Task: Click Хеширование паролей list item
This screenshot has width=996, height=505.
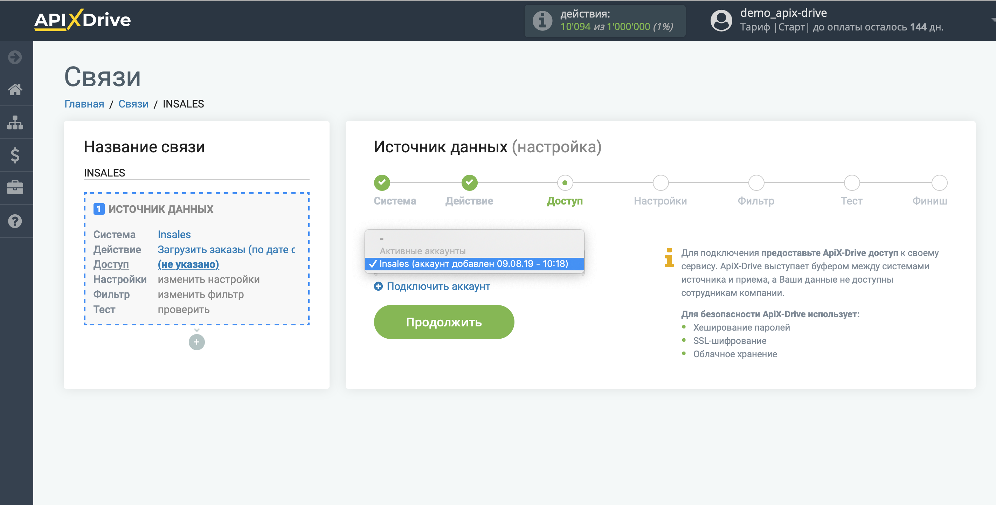Action: pyautogui.click(x=742, y=327)
